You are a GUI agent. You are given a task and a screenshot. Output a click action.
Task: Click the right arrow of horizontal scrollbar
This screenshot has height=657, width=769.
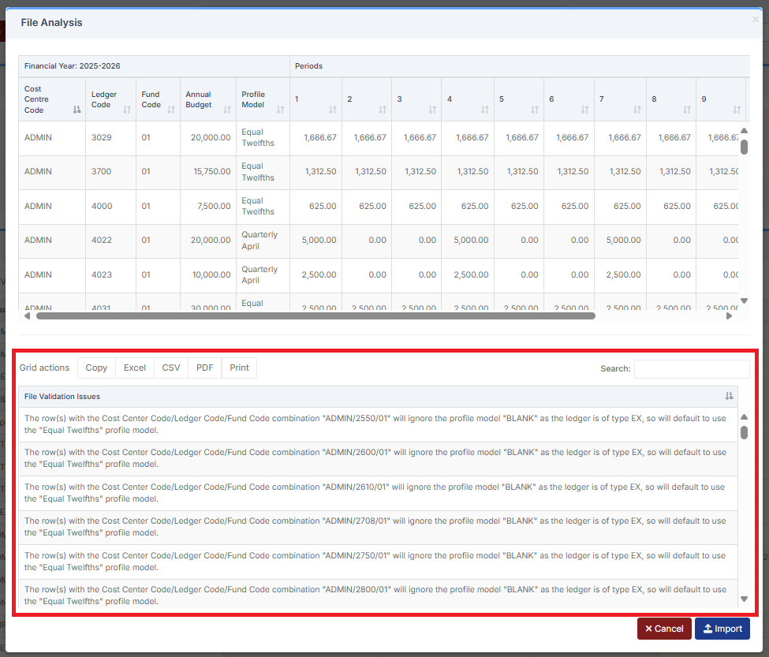tap(729, 315)
